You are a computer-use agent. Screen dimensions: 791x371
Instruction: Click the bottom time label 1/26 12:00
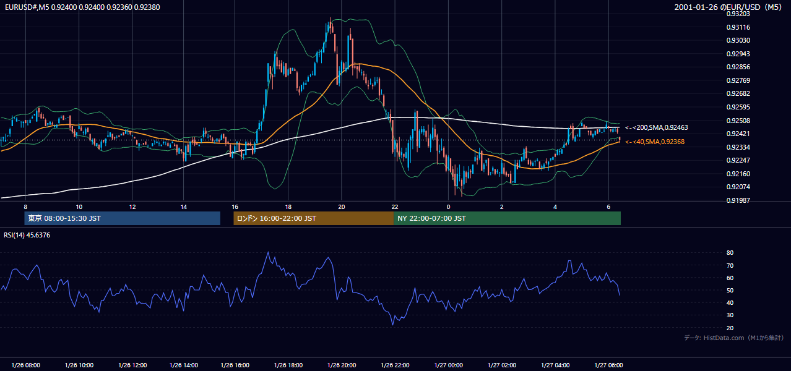pyautogui.click(x=132, y=365)
